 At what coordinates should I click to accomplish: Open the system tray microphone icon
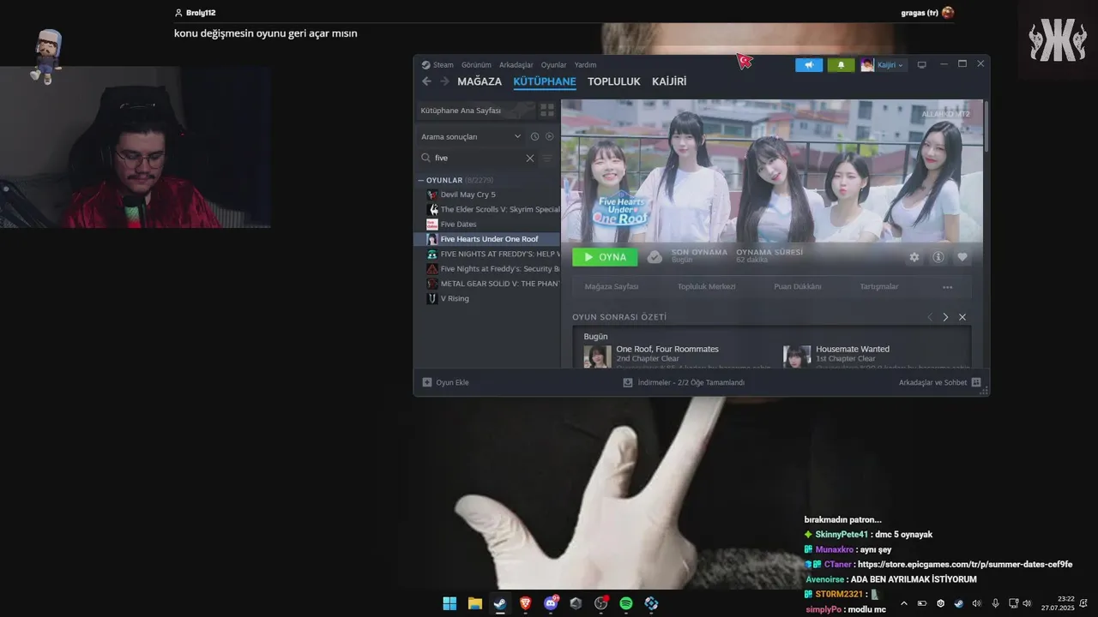point(995,603)
